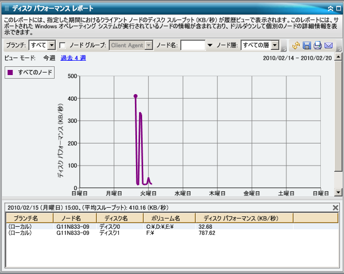Click the report title bar grip icon
This screenshot has height=274, width=344.
(7, 9)
